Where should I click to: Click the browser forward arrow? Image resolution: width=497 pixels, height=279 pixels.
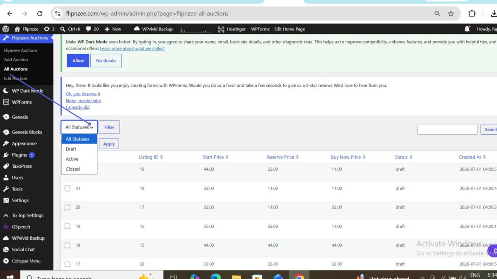click(25, 14)
